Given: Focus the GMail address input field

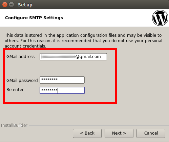Looking at the screenshot, I should 73,57.
